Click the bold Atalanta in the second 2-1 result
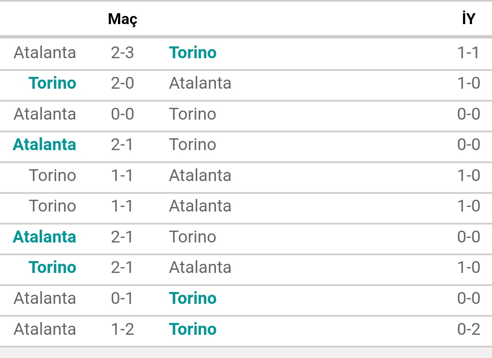This screenshot has height=358, width=492. pos(44,237)
